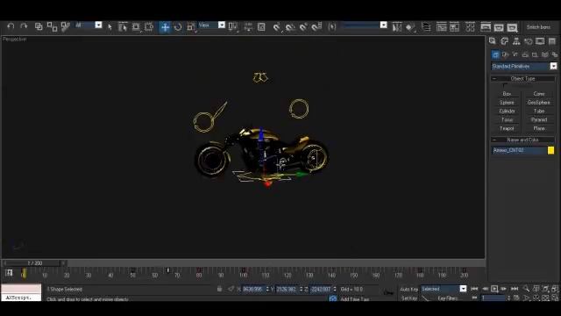Toggle the 3D Snaps magnet

point(277,26)
